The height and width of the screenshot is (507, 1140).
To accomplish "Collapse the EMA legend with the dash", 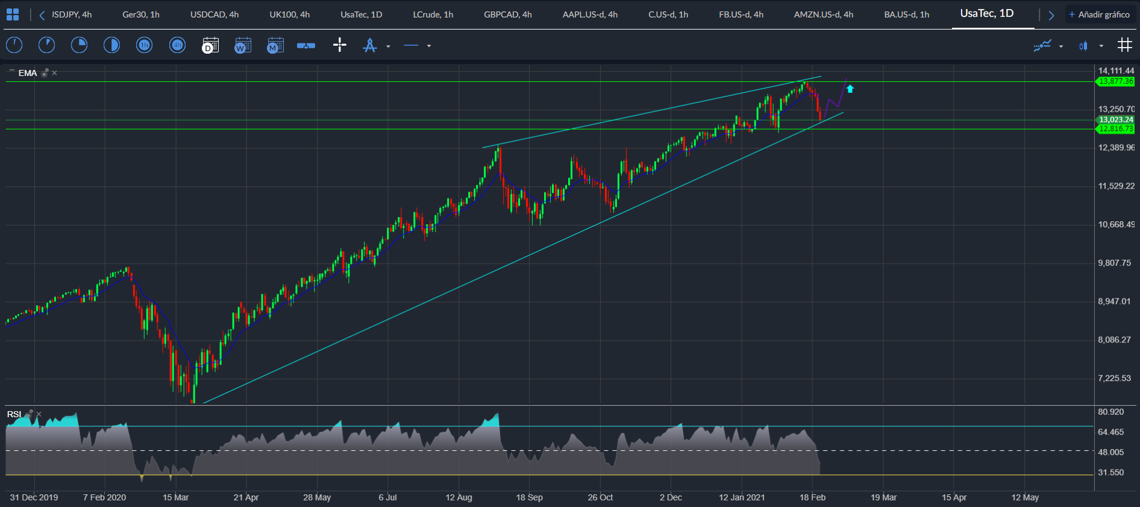I will point(11,71).
